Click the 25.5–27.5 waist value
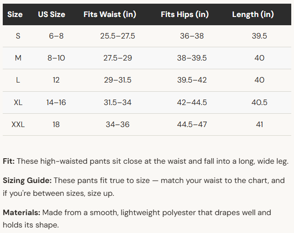This screenshot has height=233, width=294. pyautogui.click(x=118, y=36)
